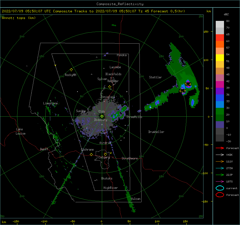Viewport: 240px width, 225px height.
Task: Click the RockyMH label
Action: 70,75
